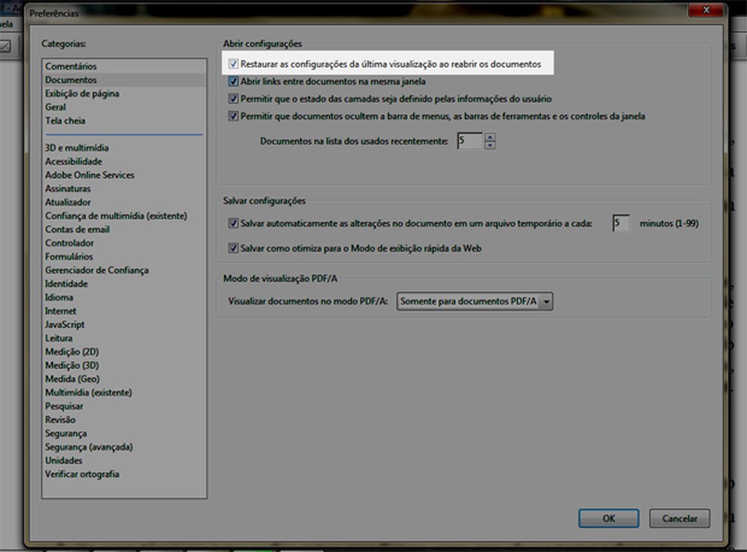Screen dimensions: 747x552
Task: Toggle 'Salvar como otimiza para o Modo de exibição rápida'
Action: (234, 248)
